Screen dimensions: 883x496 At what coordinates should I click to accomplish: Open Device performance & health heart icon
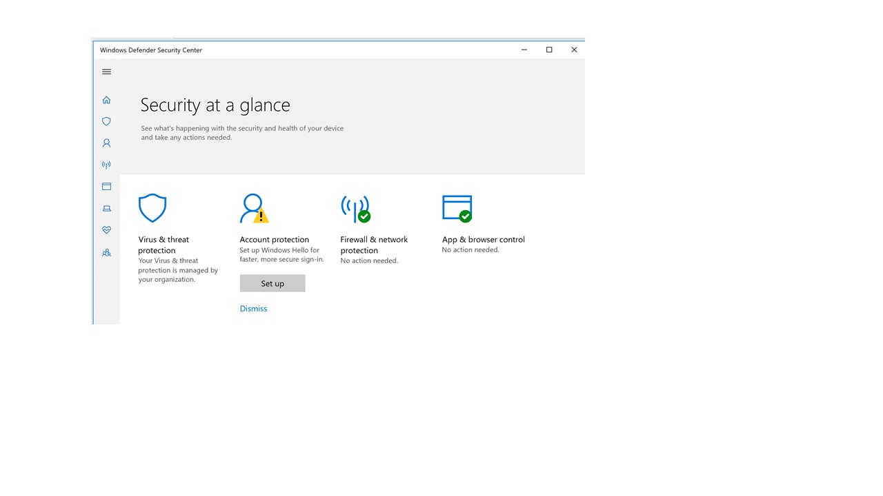pyautogui.click(x=106, y=230)
